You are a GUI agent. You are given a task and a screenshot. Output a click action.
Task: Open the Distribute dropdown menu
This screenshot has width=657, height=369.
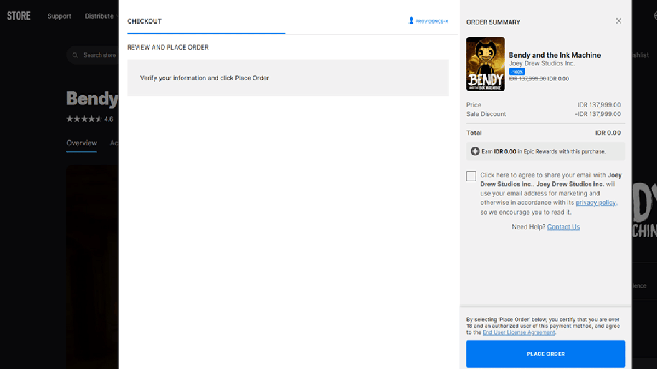coord(100,16)
